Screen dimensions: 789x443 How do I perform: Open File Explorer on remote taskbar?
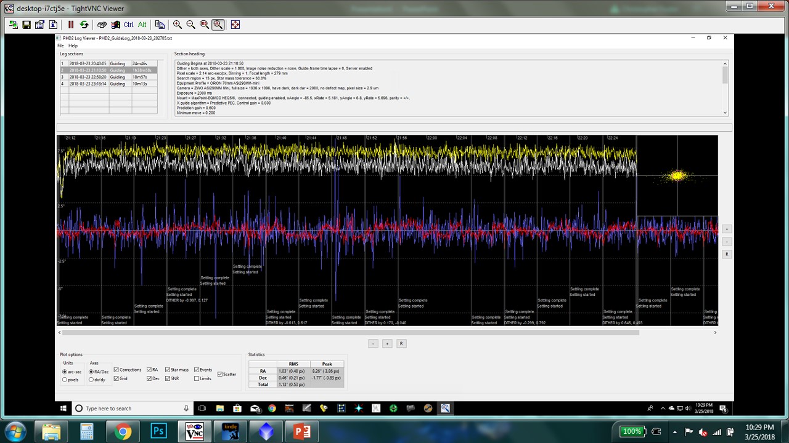pyautogui.click(x=219, y=408)
